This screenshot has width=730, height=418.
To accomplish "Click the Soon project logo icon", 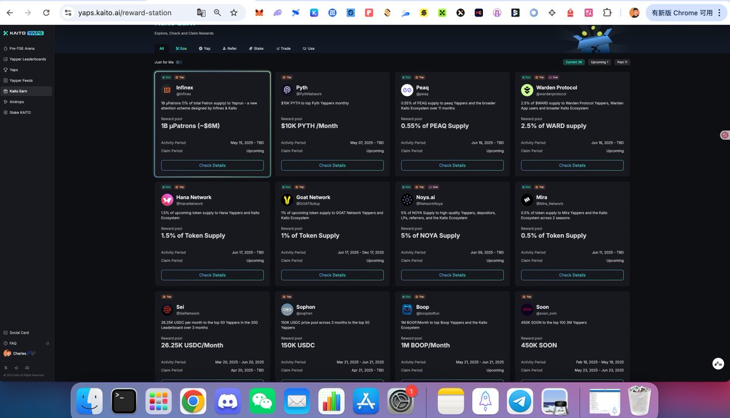I will tap(527, 310).
